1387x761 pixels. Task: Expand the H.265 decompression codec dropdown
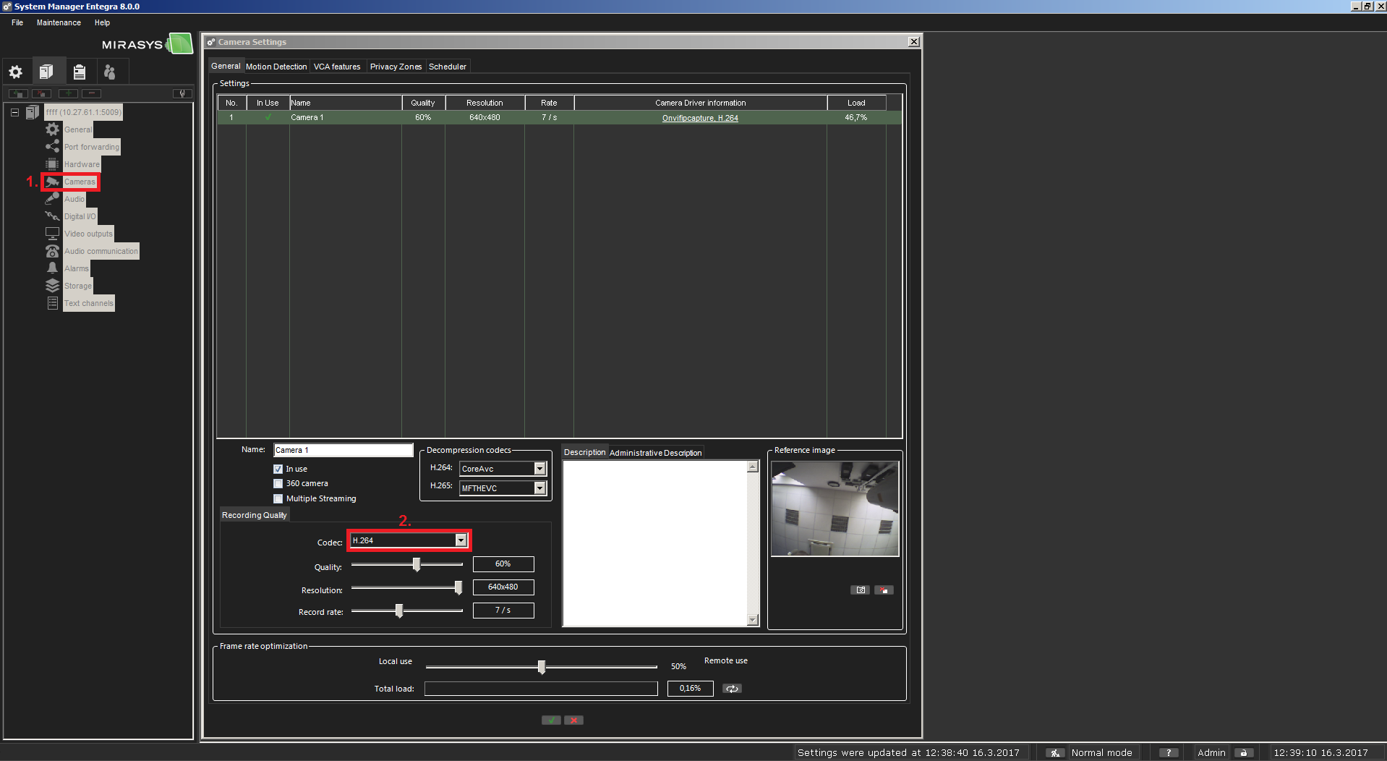pos(539,488)
